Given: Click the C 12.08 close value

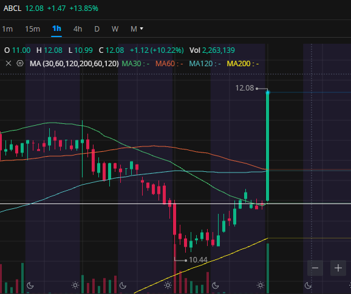Looking at the screenshot, I should pyautogui.click(x=111, y=50).
